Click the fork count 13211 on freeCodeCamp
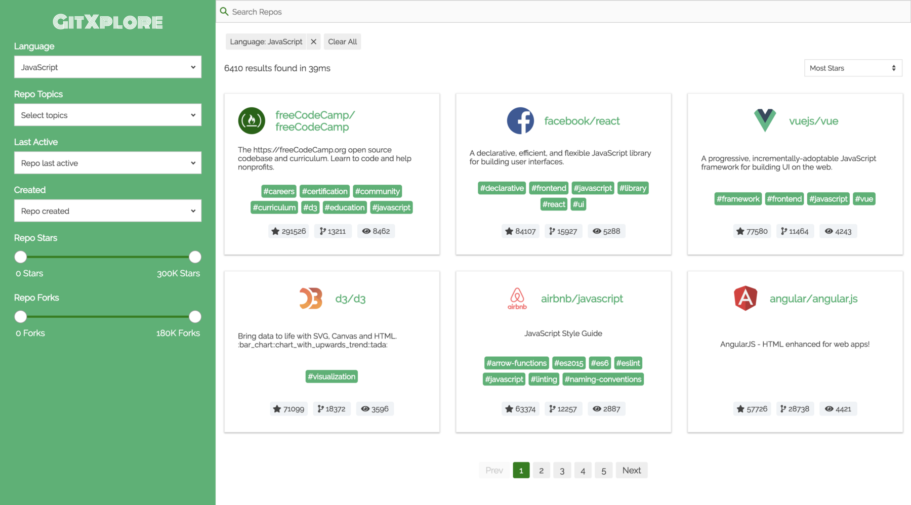911x505 pixels. [333, 231]
